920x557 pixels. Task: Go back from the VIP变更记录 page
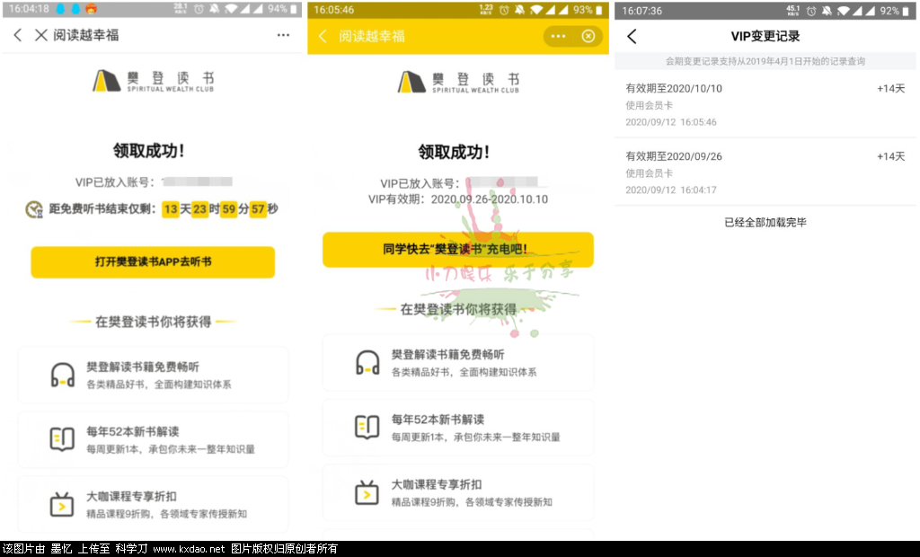pos(632,37)
